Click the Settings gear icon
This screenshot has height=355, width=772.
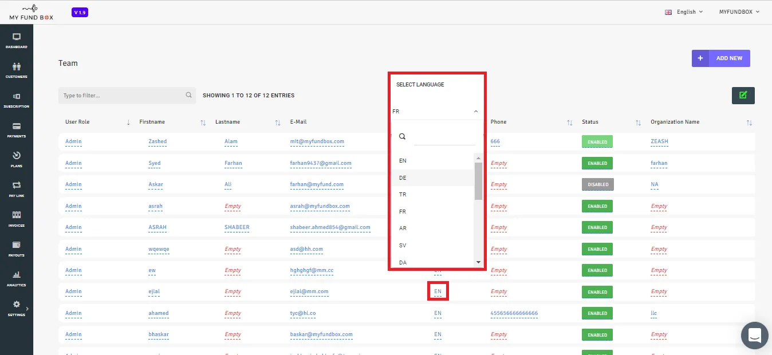[17, 304]
